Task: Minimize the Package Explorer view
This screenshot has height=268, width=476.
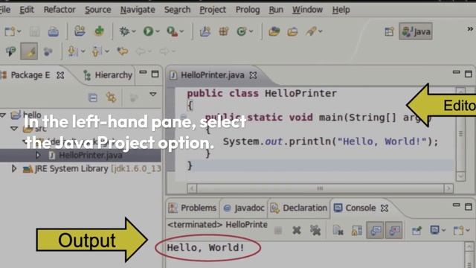Action: tap(143, 73)
